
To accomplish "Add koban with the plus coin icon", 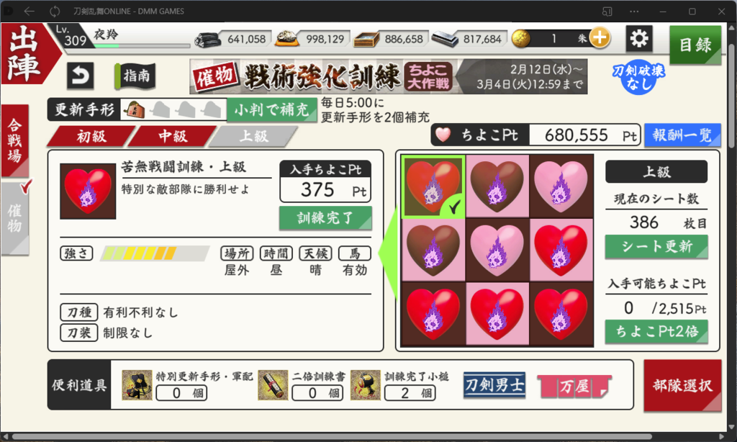I will [600, 38].
